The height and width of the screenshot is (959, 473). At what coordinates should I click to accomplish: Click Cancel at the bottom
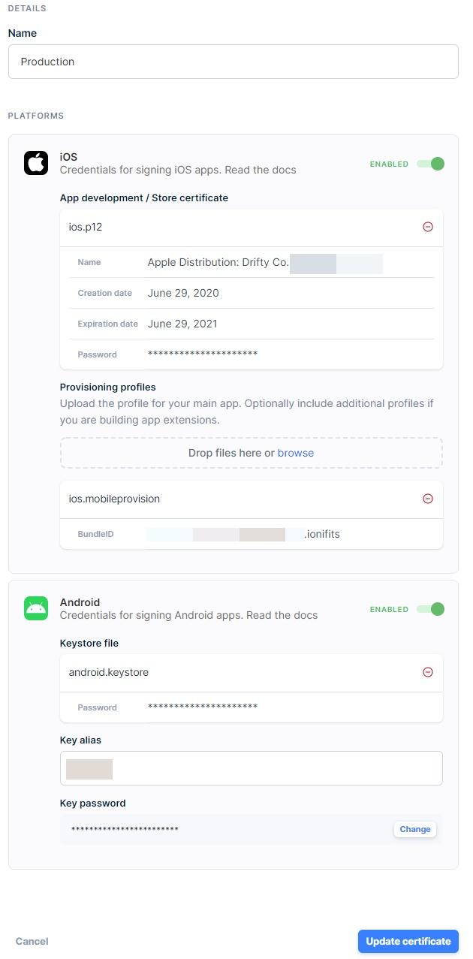pyautogui.click(x=32, y=941)
